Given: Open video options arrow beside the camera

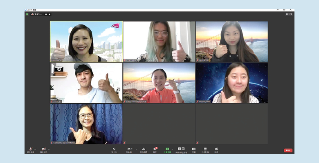Looking at the screenshot, I should point(48,149).
